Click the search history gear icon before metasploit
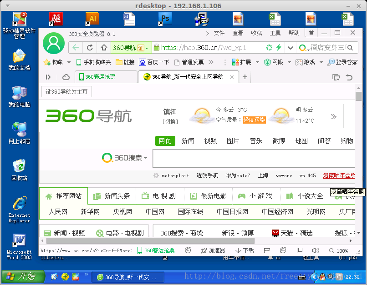This screenshot has width=367, height=285. click(x=156, y=175)
